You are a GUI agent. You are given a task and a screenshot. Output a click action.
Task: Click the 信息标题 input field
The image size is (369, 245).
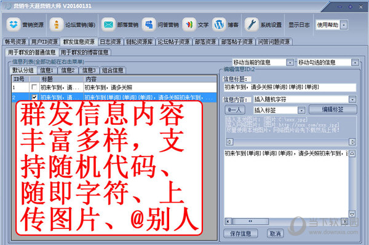290,87
